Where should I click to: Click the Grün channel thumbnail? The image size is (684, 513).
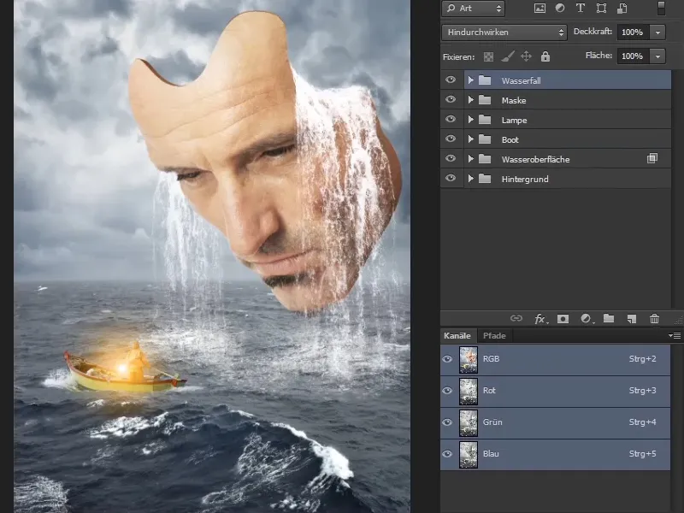[469, 422]
